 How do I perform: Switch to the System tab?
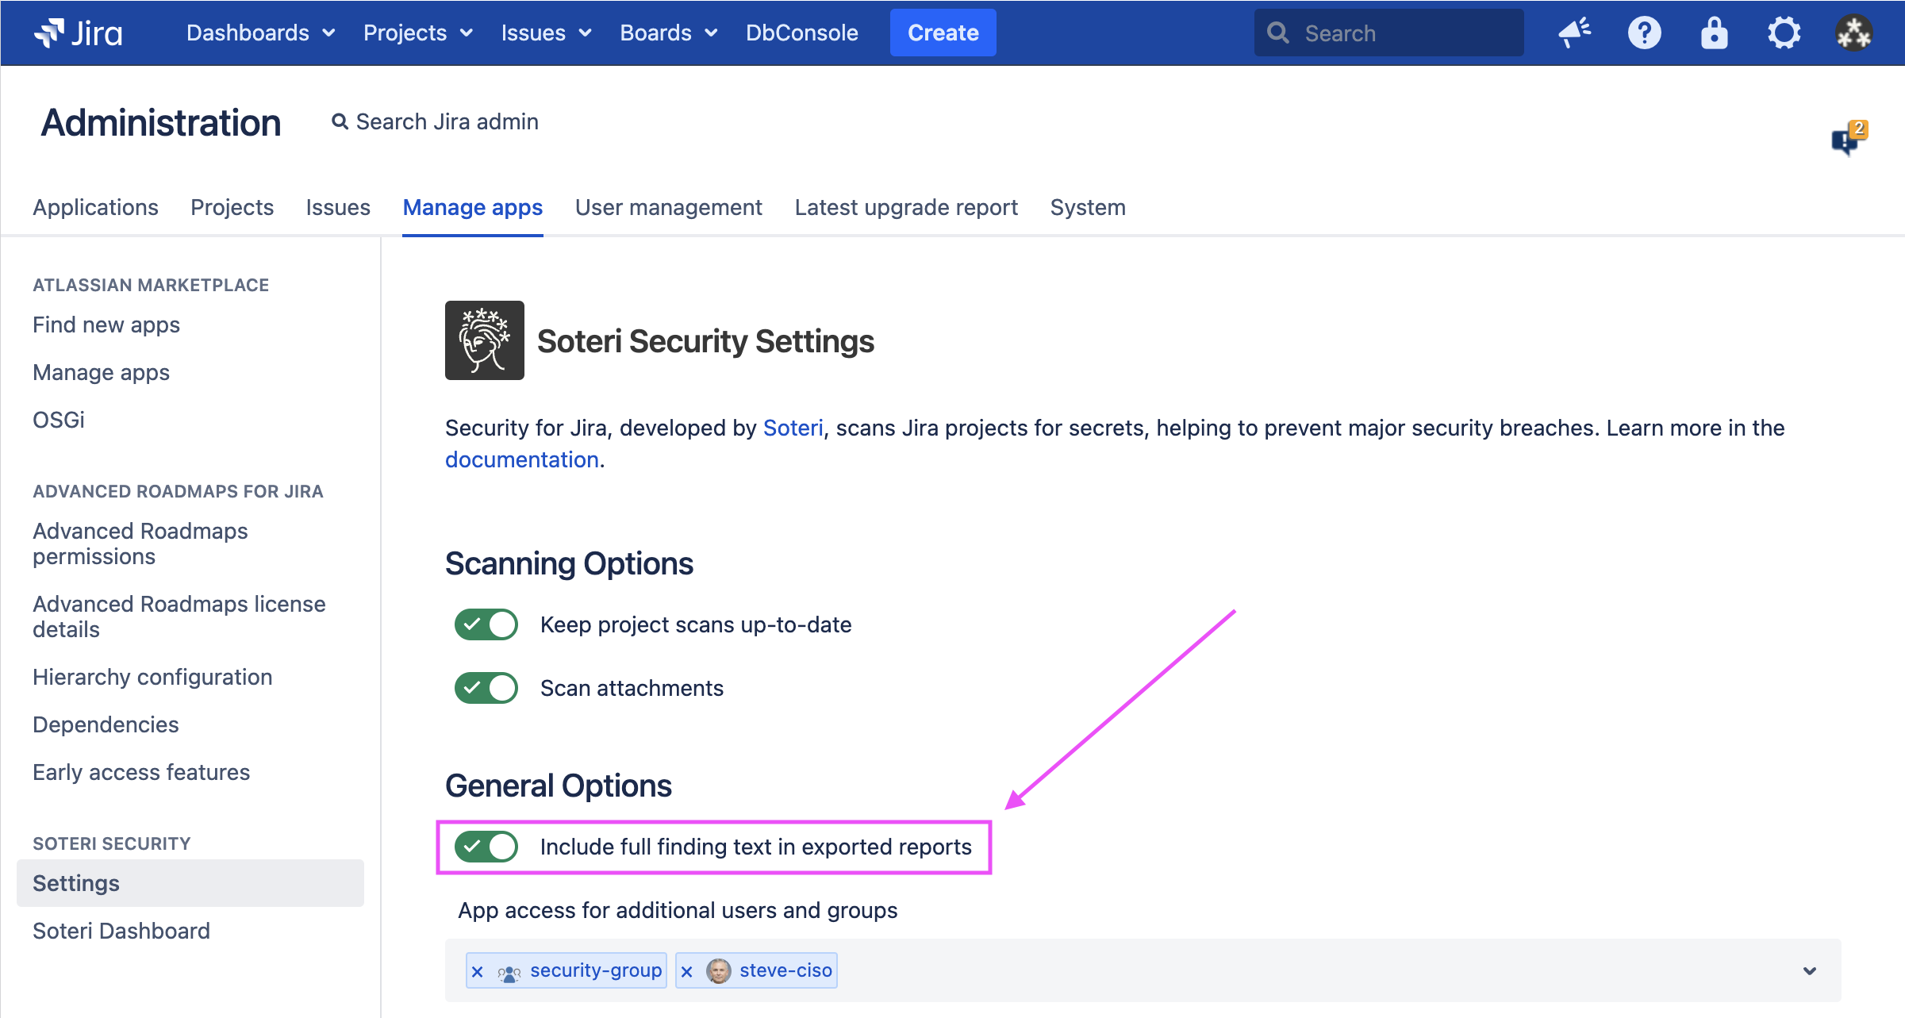coord(1087,207)
